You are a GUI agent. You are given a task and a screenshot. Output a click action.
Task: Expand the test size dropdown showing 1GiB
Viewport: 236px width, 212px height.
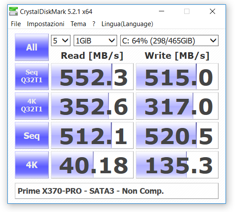tap(95, 40)
